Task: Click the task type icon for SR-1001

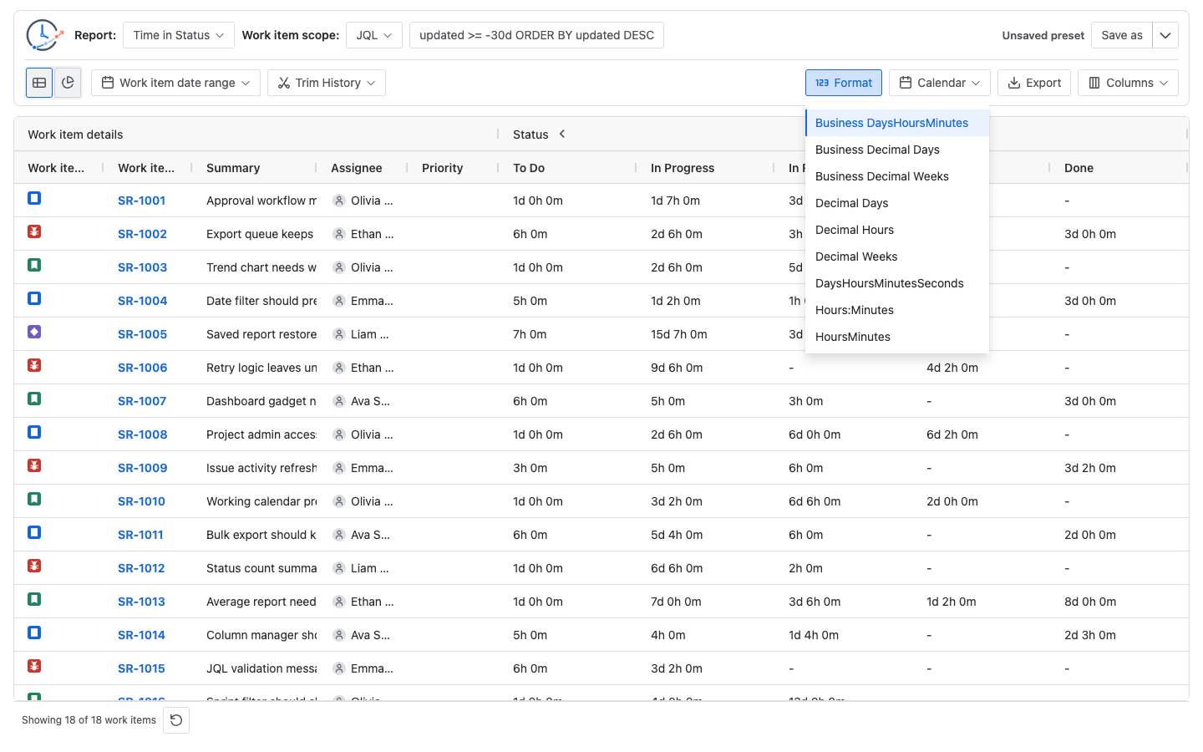Action: pyautogui.click(x=34, y=198)
